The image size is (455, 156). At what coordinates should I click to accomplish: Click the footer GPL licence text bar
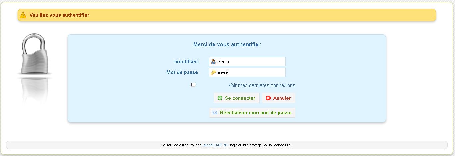point(227,145)
